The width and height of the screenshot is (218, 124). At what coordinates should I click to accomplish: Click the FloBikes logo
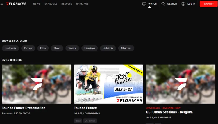16,4
